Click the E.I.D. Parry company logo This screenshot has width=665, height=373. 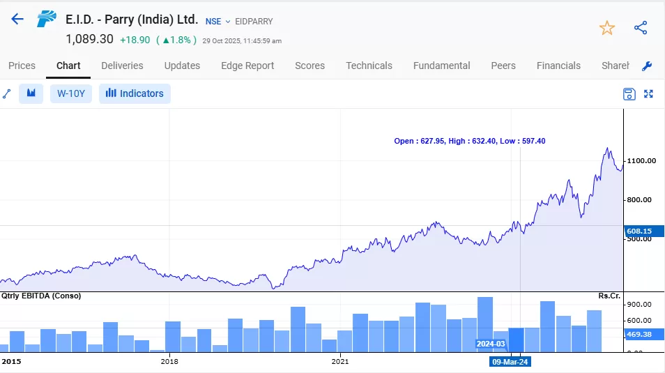pyautogui.click(x=46, y=19)
